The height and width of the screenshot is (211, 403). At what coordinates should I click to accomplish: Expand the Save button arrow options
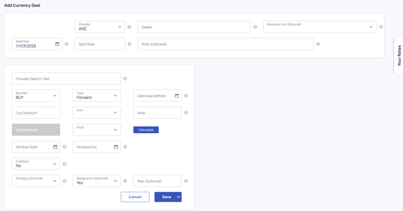179,197
